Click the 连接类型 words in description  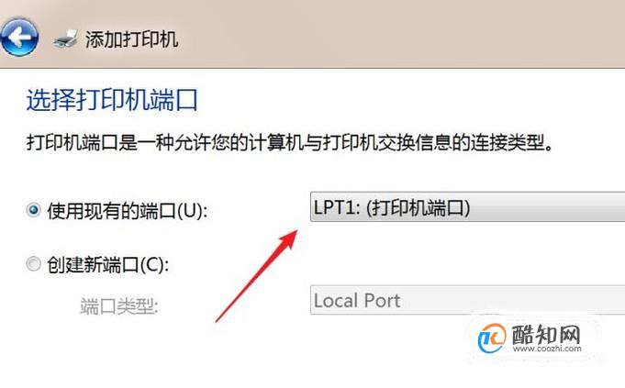(x=507, y=142)
